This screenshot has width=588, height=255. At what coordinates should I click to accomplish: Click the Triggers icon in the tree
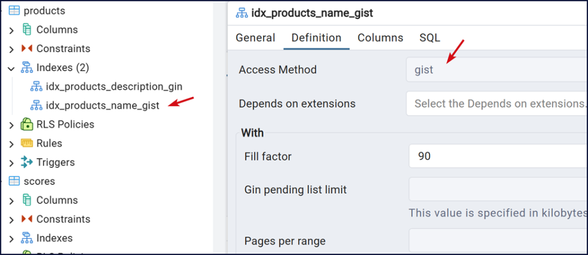(27, 162)
